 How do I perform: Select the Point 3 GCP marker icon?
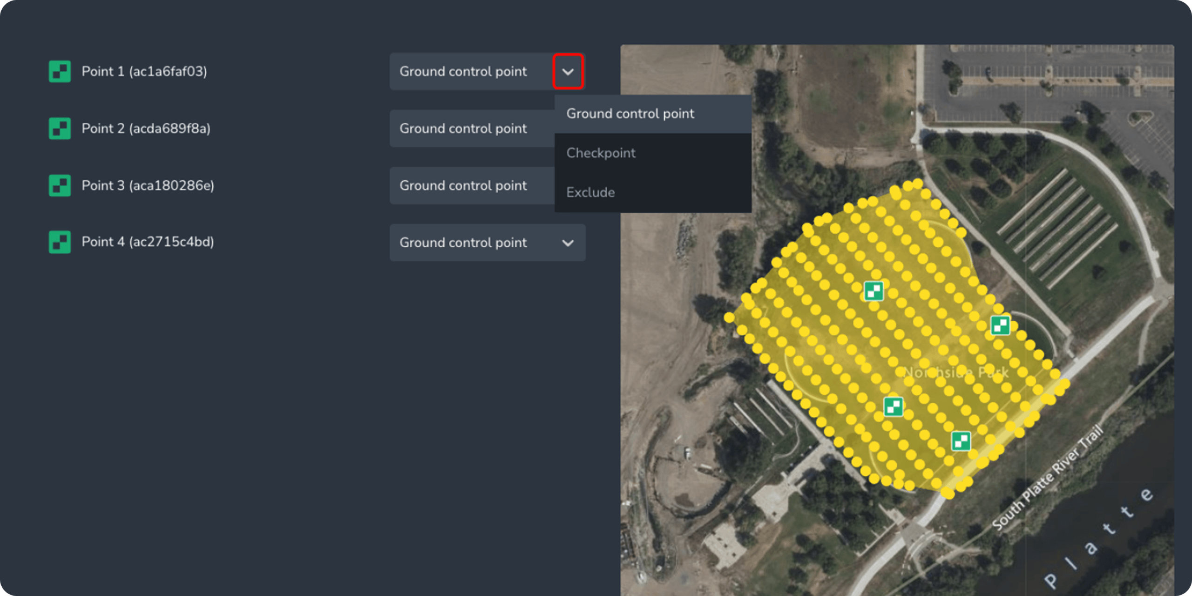(60, 185)
